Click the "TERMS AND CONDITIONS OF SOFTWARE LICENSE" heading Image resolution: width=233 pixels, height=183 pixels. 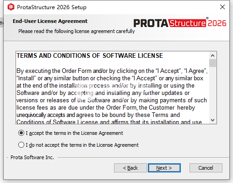[x=90, y=55]
